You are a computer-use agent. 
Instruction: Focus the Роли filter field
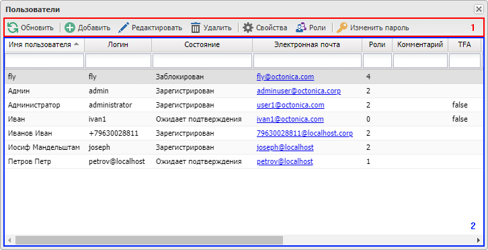[377, 60]
